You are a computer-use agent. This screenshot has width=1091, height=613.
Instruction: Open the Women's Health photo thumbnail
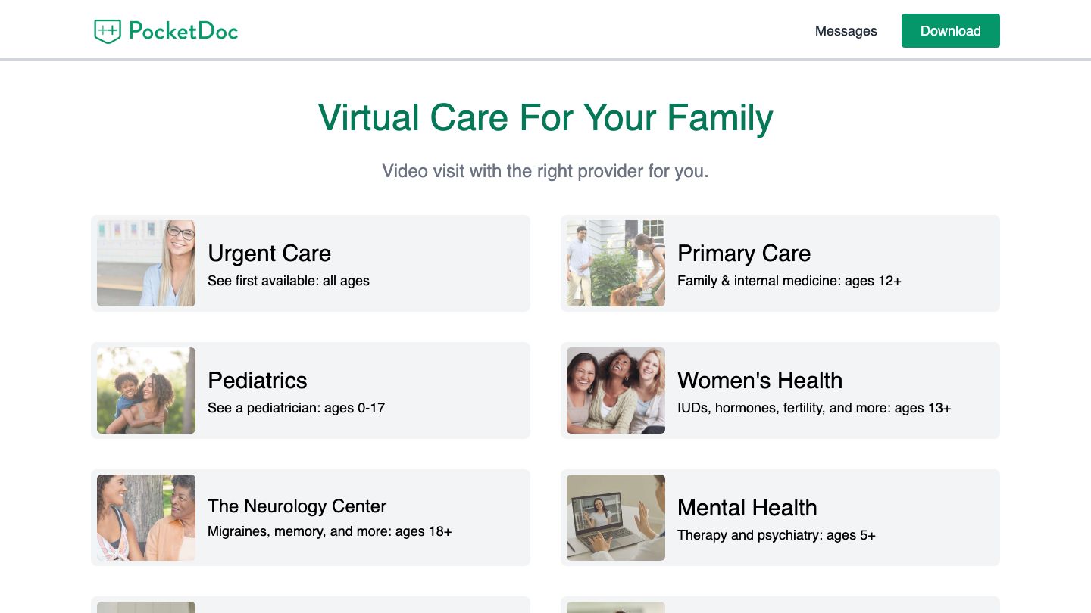(x=616, y=391)
